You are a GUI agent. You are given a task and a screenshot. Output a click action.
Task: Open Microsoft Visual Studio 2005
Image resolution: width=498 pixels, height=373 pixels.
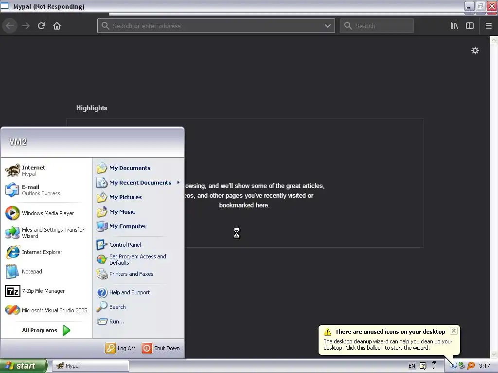click(46, 310)
